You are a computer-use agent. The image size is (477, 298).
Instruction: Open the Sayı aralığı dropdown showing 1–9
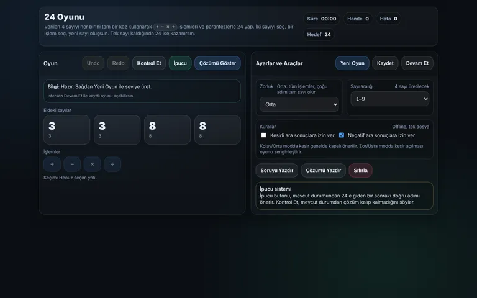pos(389,99)
